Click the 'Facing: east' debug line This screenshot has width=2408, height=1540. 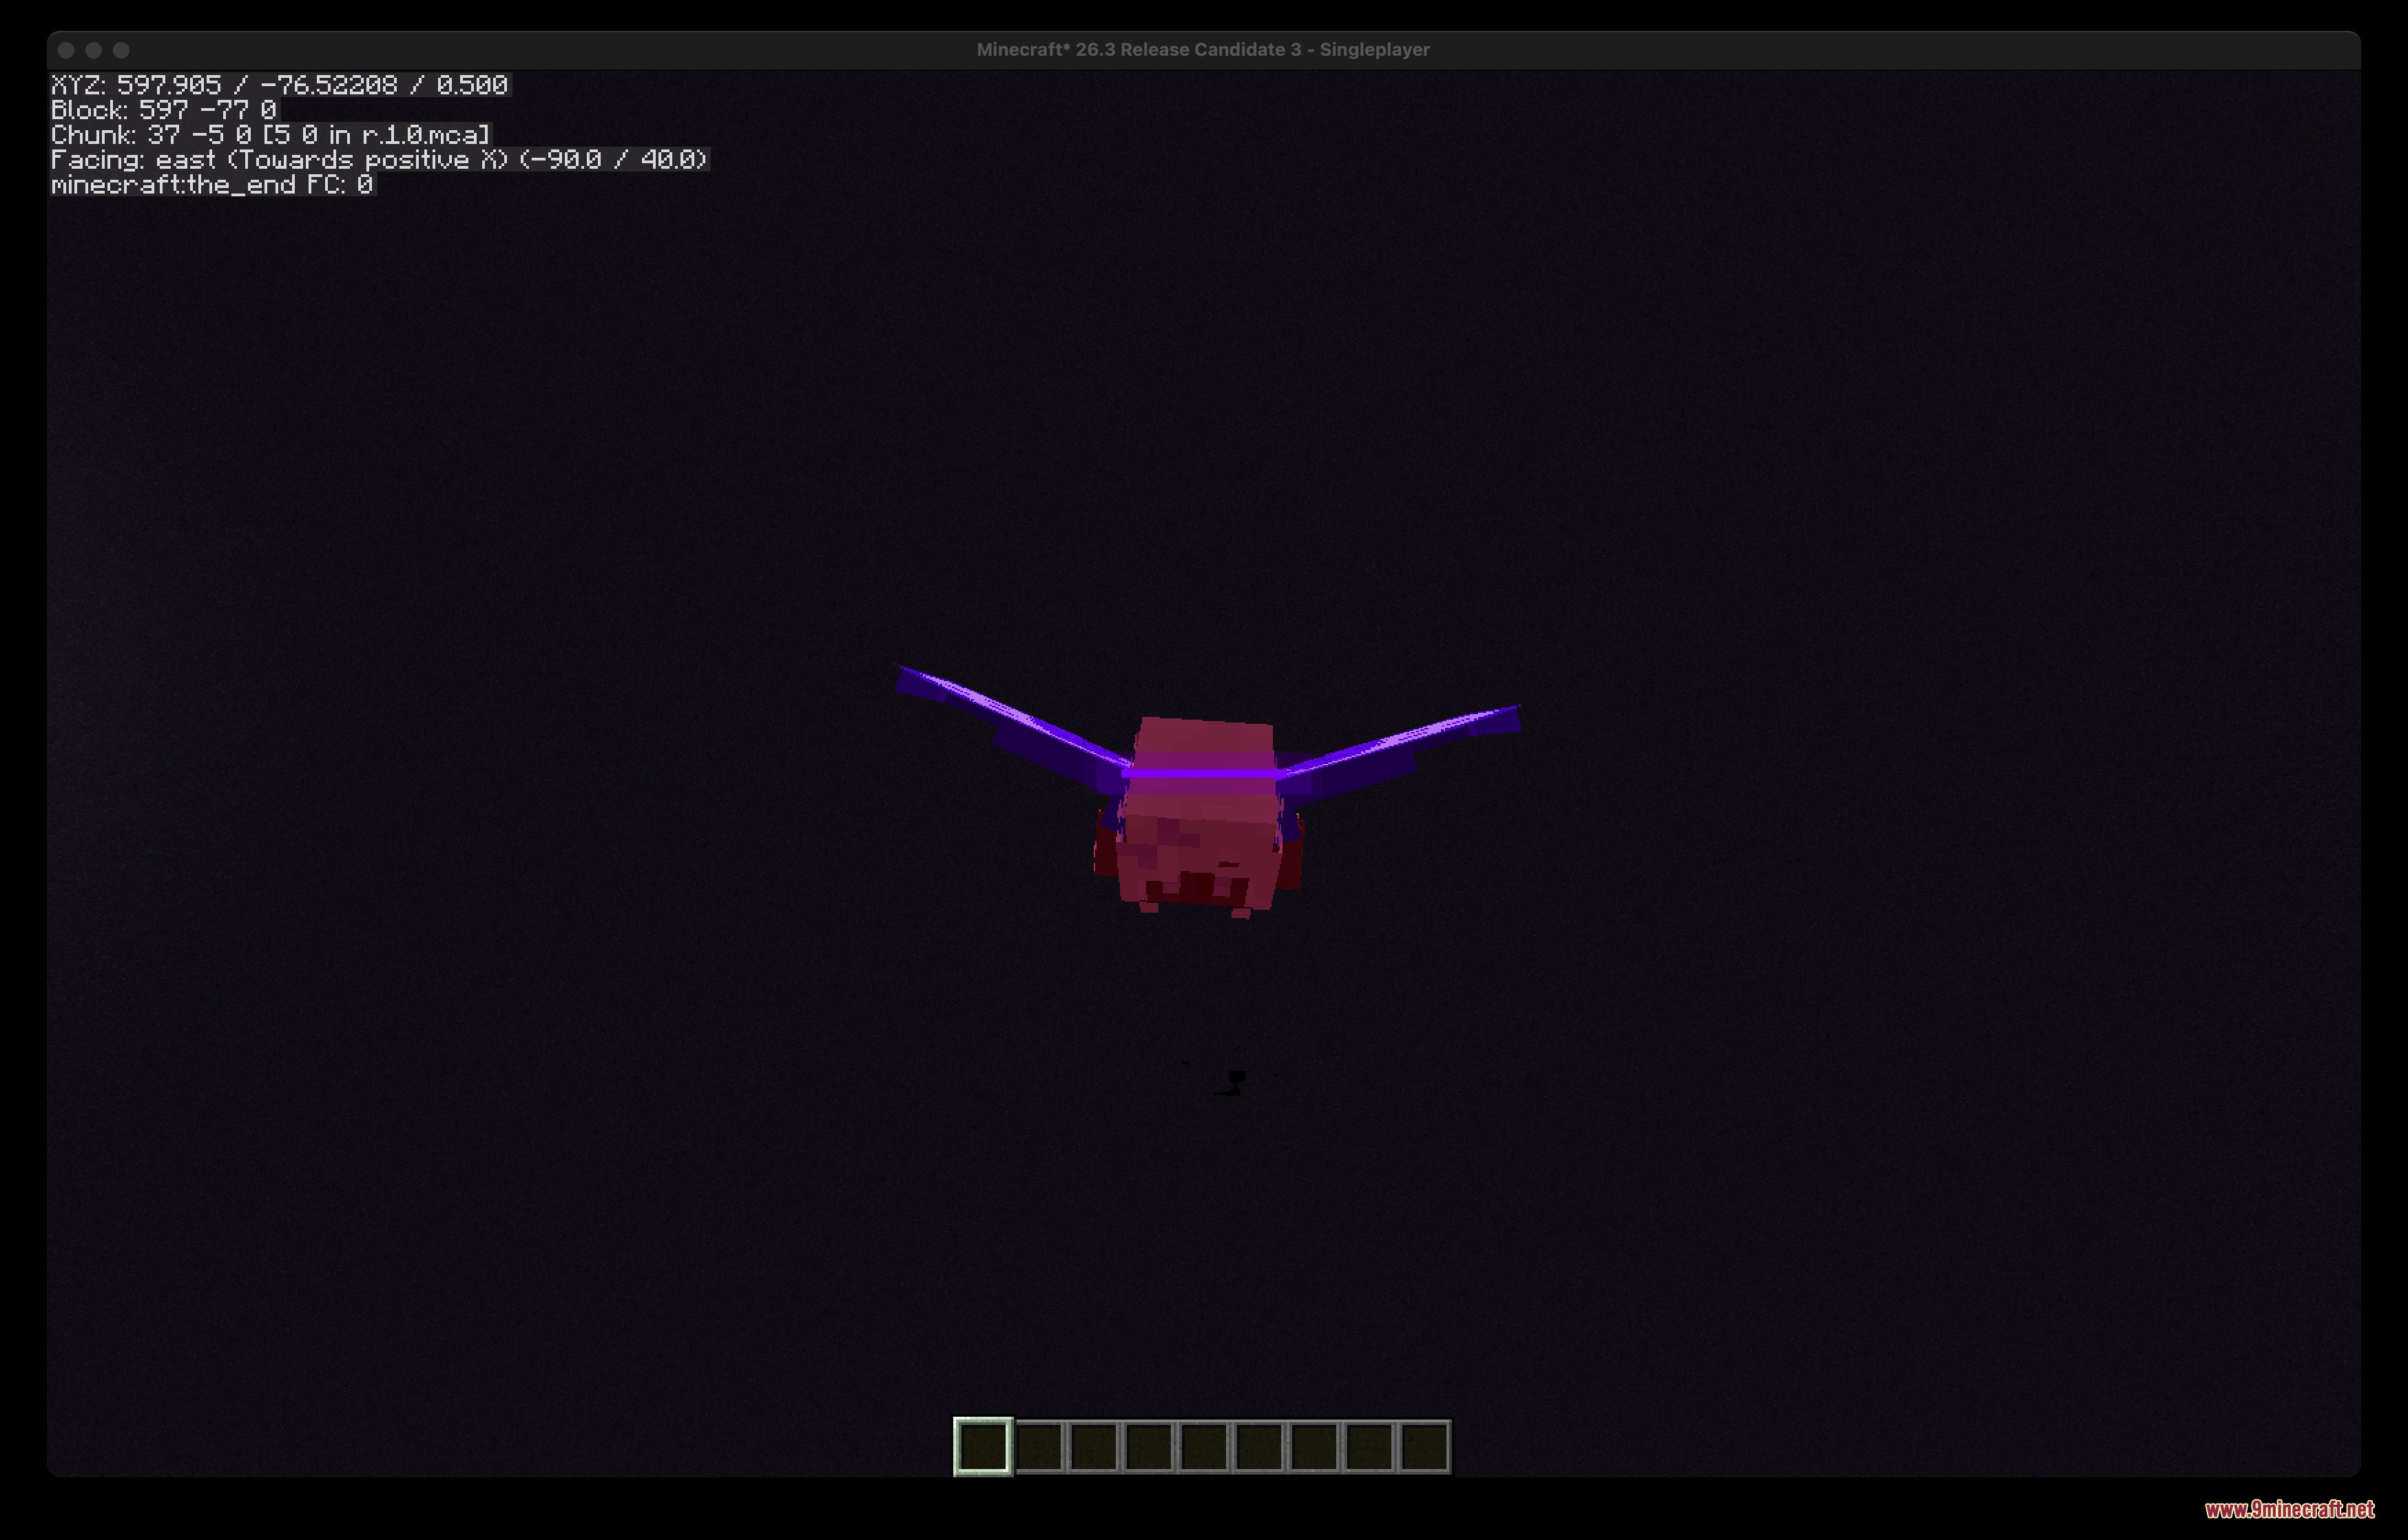point(380,160)
